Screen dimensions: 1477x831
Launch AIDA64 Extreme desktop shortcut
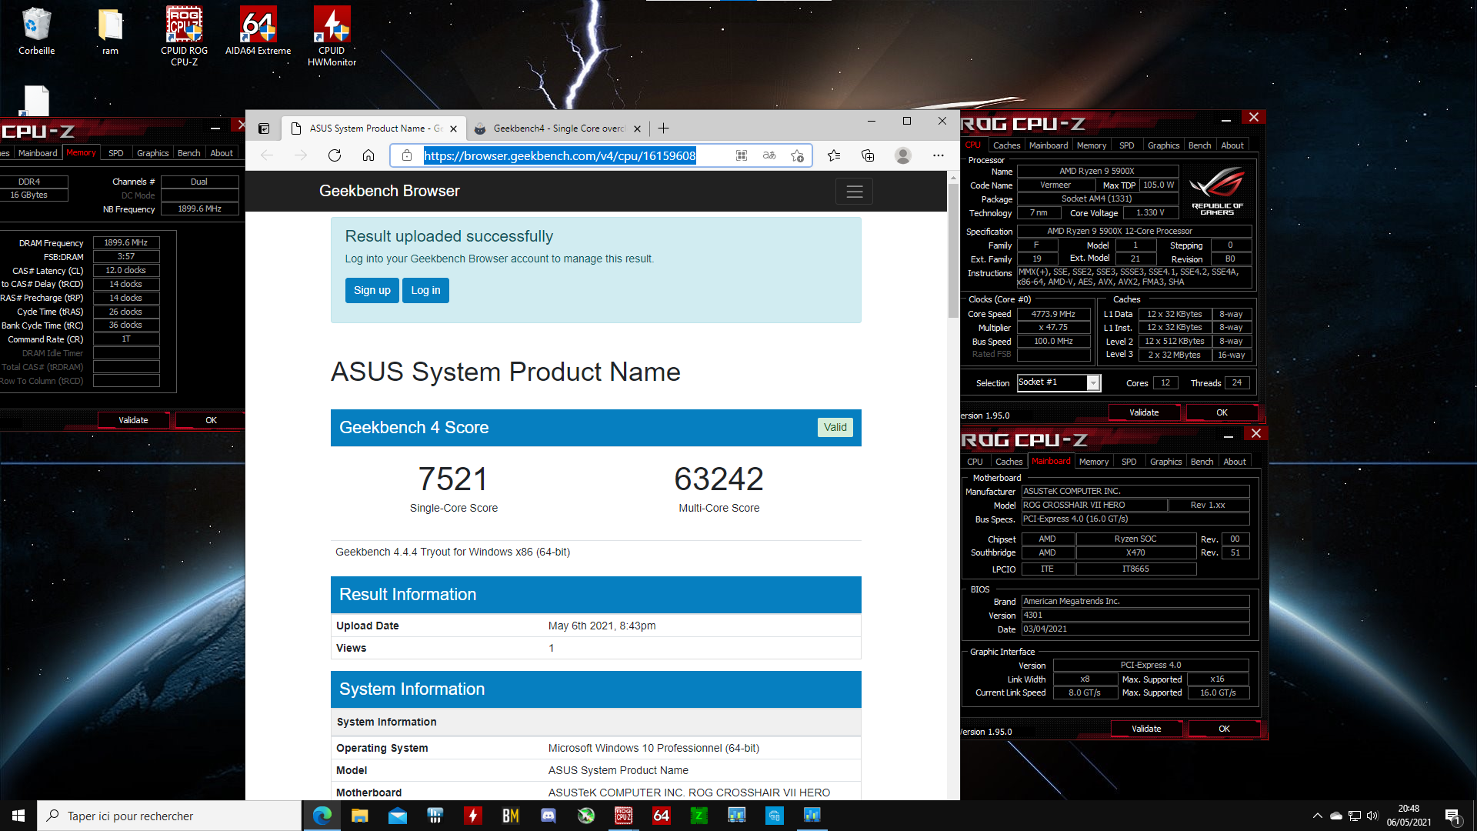[x=258, y=32]
